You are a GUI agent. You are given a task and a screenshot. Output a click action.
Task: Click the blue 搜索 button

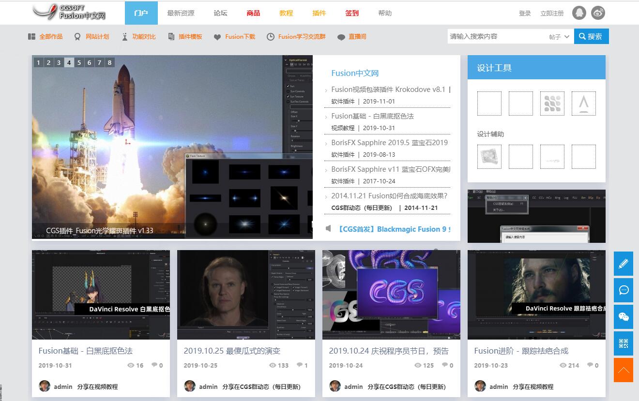click(591, 36)
